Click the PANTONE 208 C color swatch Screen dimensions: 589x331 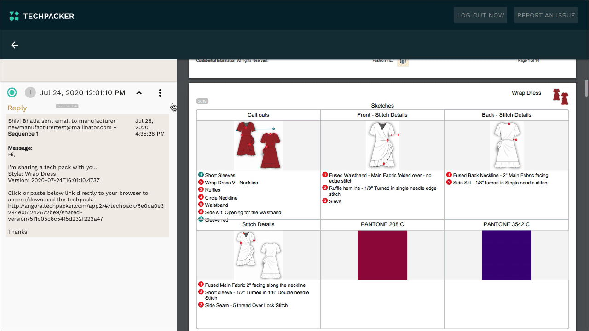[x=382, y=255]
